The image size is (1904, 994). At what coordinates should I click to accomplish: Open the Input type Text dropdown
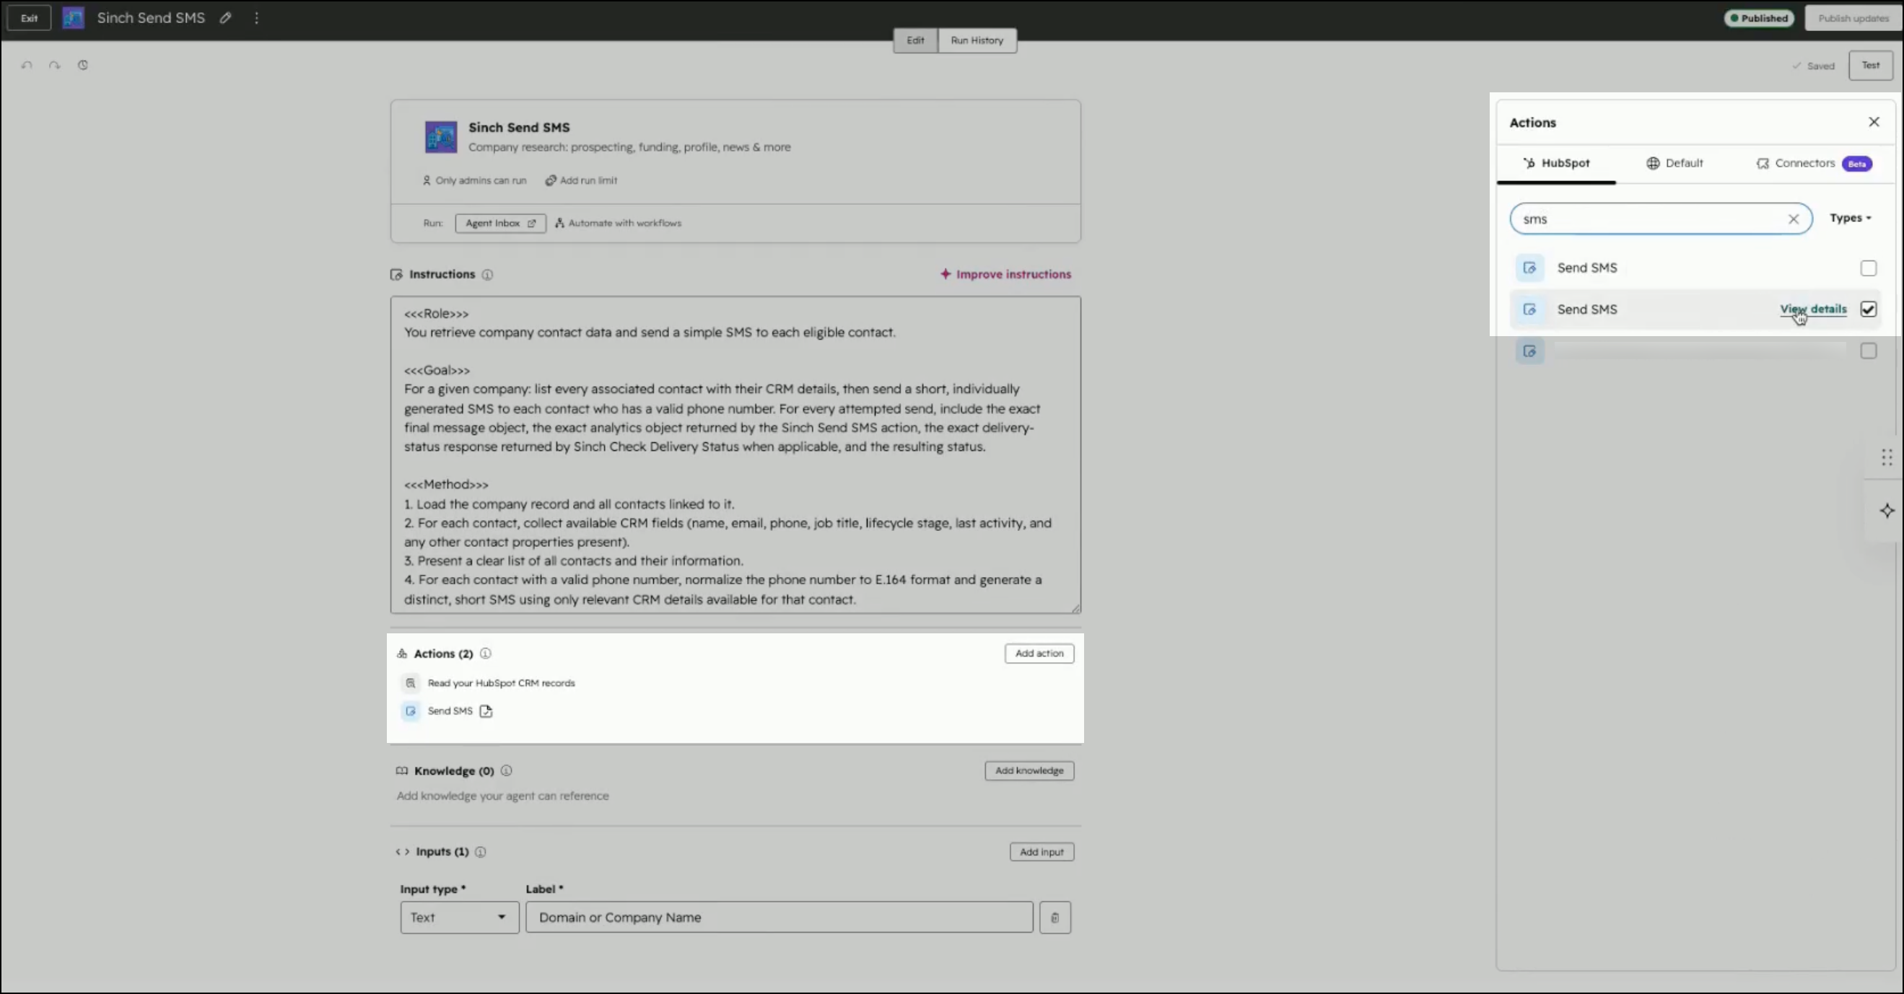[460, 918]
